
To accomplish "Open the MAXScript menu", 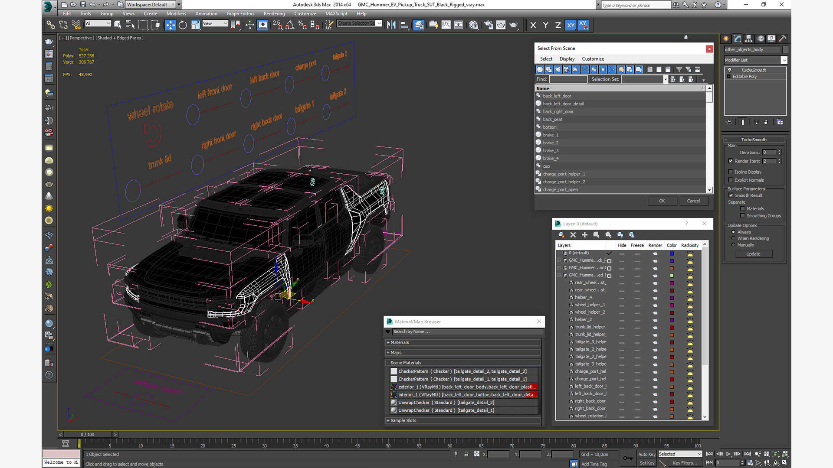I will 336,13.
